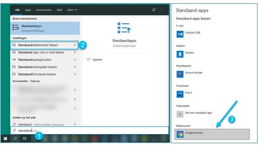Screen dimensions: 259x145
Task: Select the Alle search tab
Action: point(17,10)
